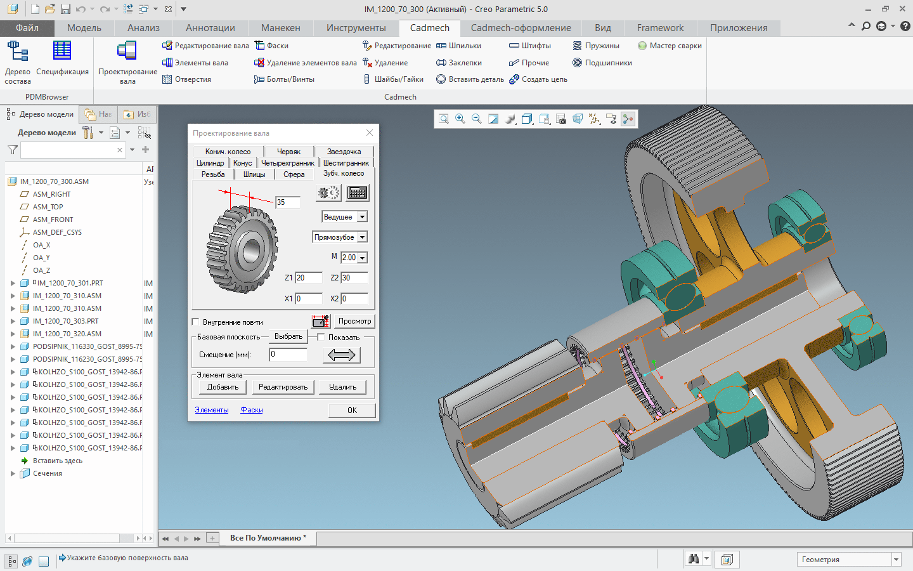Click the Создать цепь chain tool
913x571 pixels.
pyautogui.click(x=538, y=79)
